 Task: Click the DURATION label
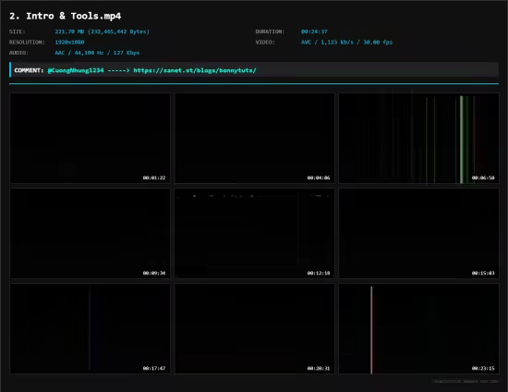coord(270,31)
